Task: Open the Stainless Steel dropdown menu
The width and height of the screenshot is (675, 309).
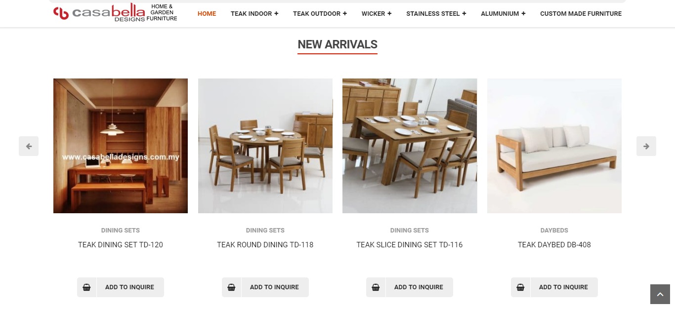Action: tap(436, 13)
